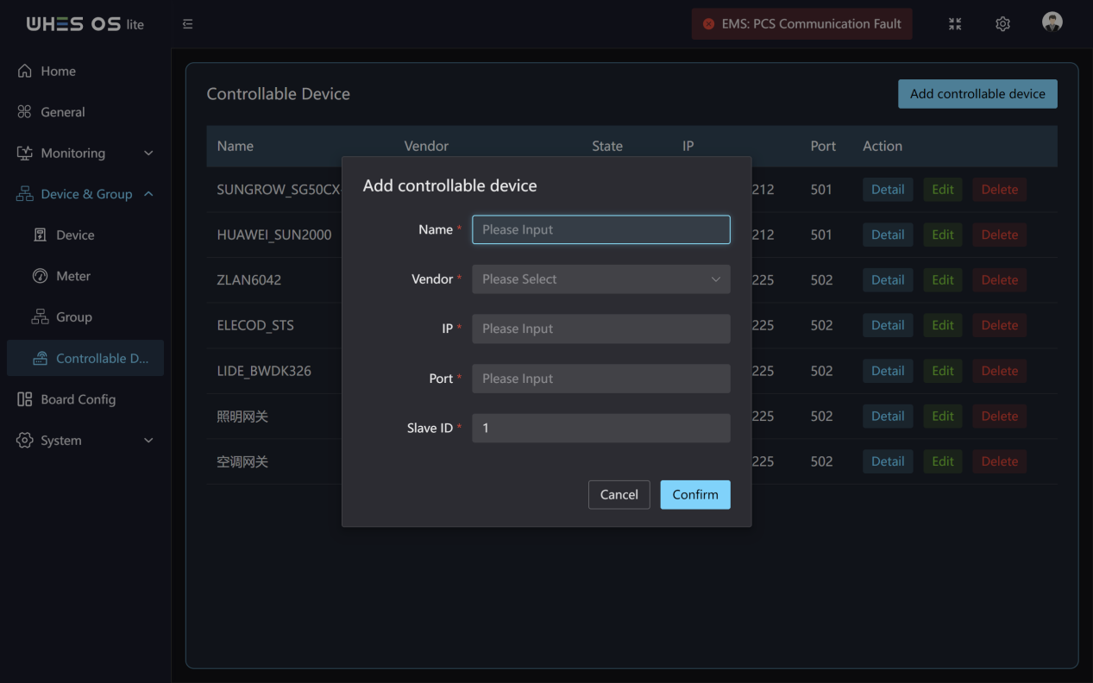Click the Home icon in sidebar

tap(25, 71)
